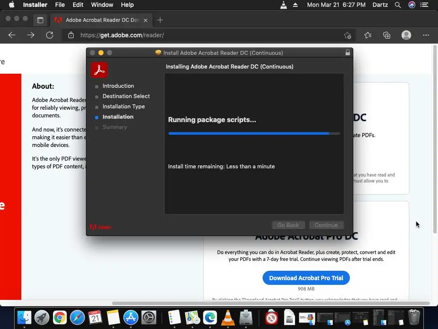
Task: Select the Introduction step
Action: click(118, 86)
